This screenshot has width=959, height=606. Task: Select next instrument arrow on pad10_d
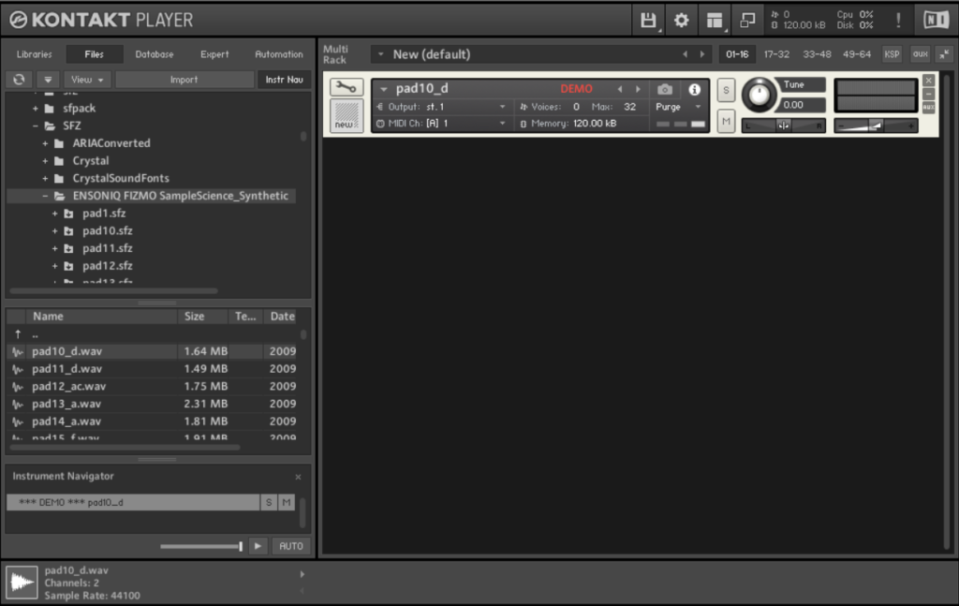(638, 89)
